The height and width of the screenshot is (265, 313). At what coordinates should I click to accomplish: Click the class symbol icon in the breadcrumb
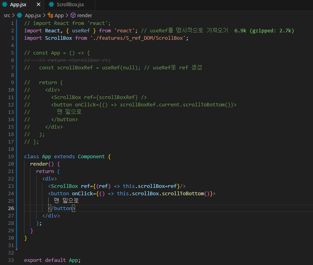[50, 16]
